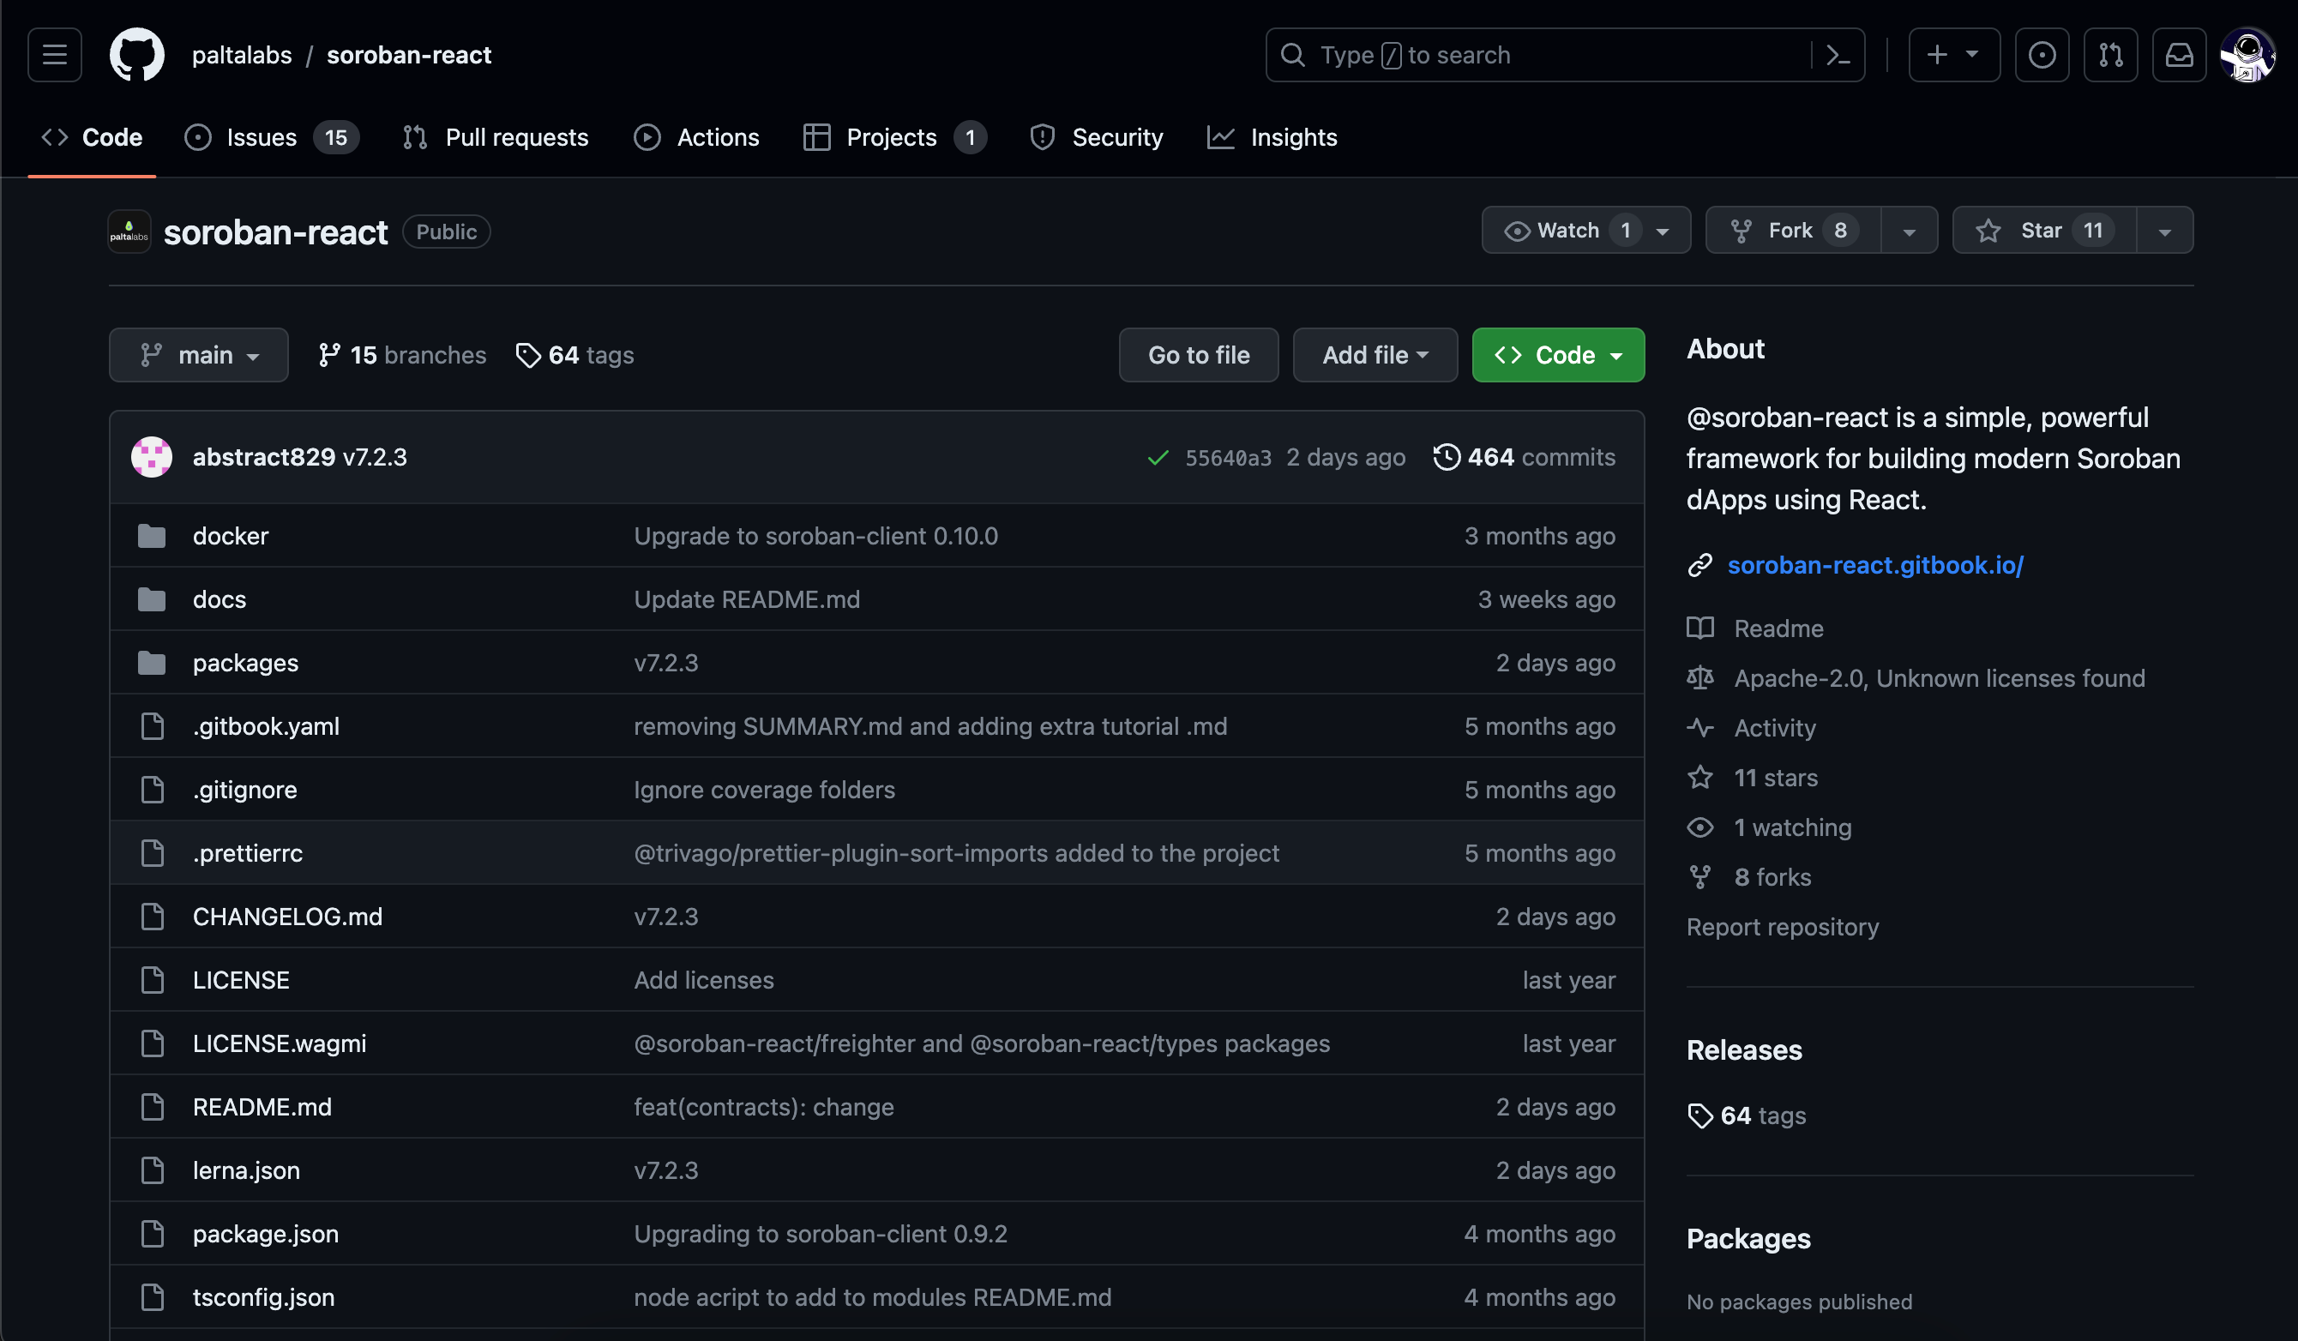Open the green Code clone dropdown
2298x1341 pixels.
point(1557,355)
